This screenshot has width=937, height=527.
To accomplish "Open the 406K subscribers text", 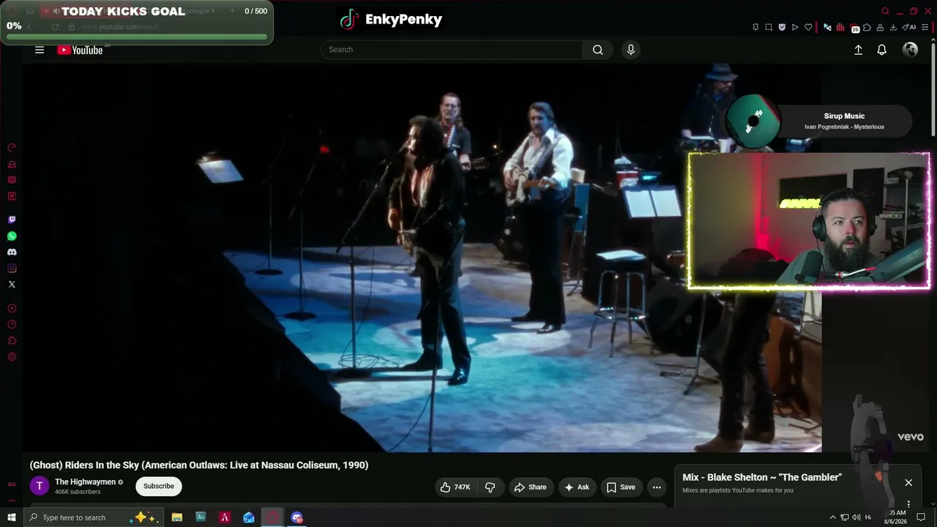I will pyautogui.click(x=78, y=492).
